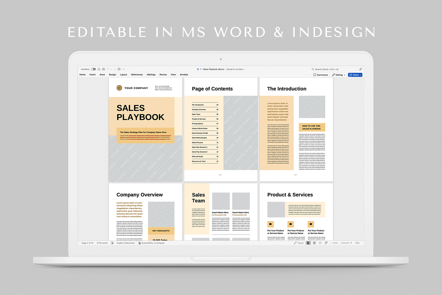Viewport: 442px width, 295px height.
Task: Click the Print icon in quick access toolbar
Action: (x=119, y=69)
